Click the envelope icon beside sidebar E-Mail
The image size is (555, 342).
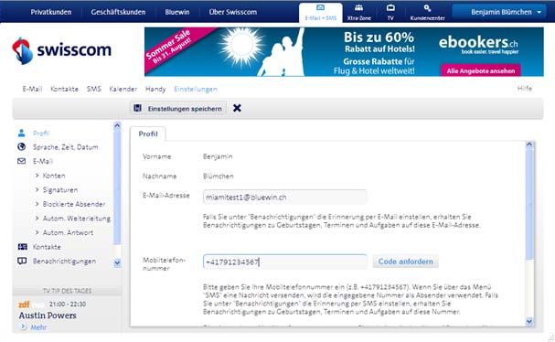pyautogui.click(x=22, y=161)
